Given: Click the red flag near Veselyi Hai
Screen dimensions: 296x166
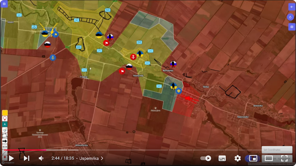Looking at the screenshot, I should point(122,71).
